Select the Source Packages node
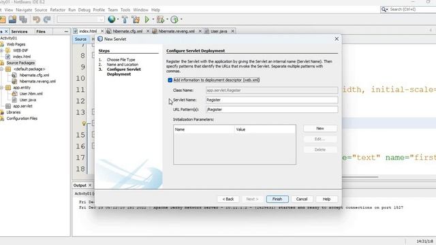This screenshot has width=436, height=245. point(20,63)
